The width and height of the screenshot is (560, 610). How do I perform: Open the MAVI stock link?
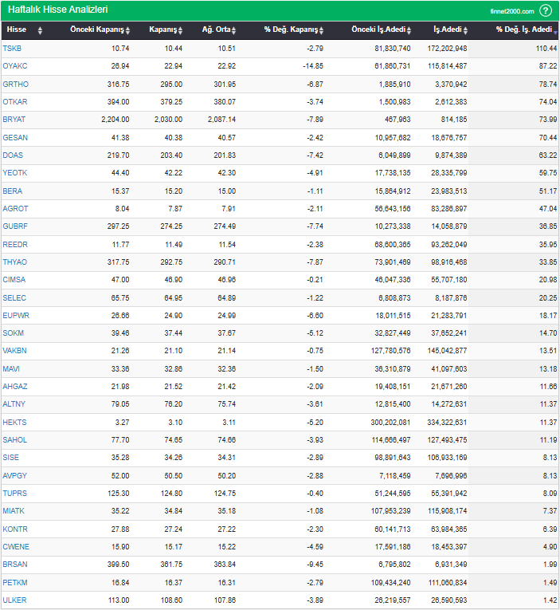click(x=11, y=368)
